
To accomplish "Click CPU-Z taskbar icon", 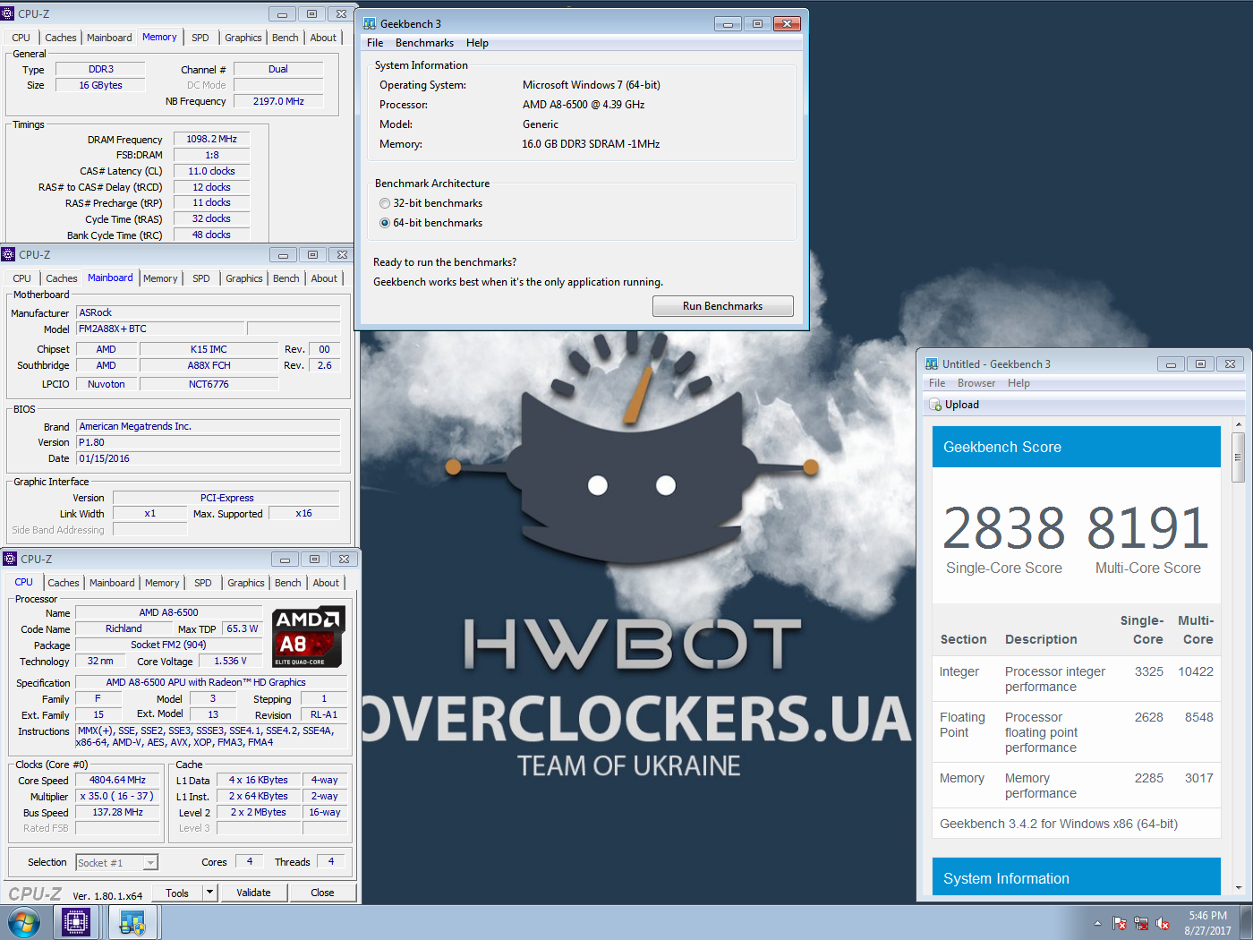I will click(76, 922).
